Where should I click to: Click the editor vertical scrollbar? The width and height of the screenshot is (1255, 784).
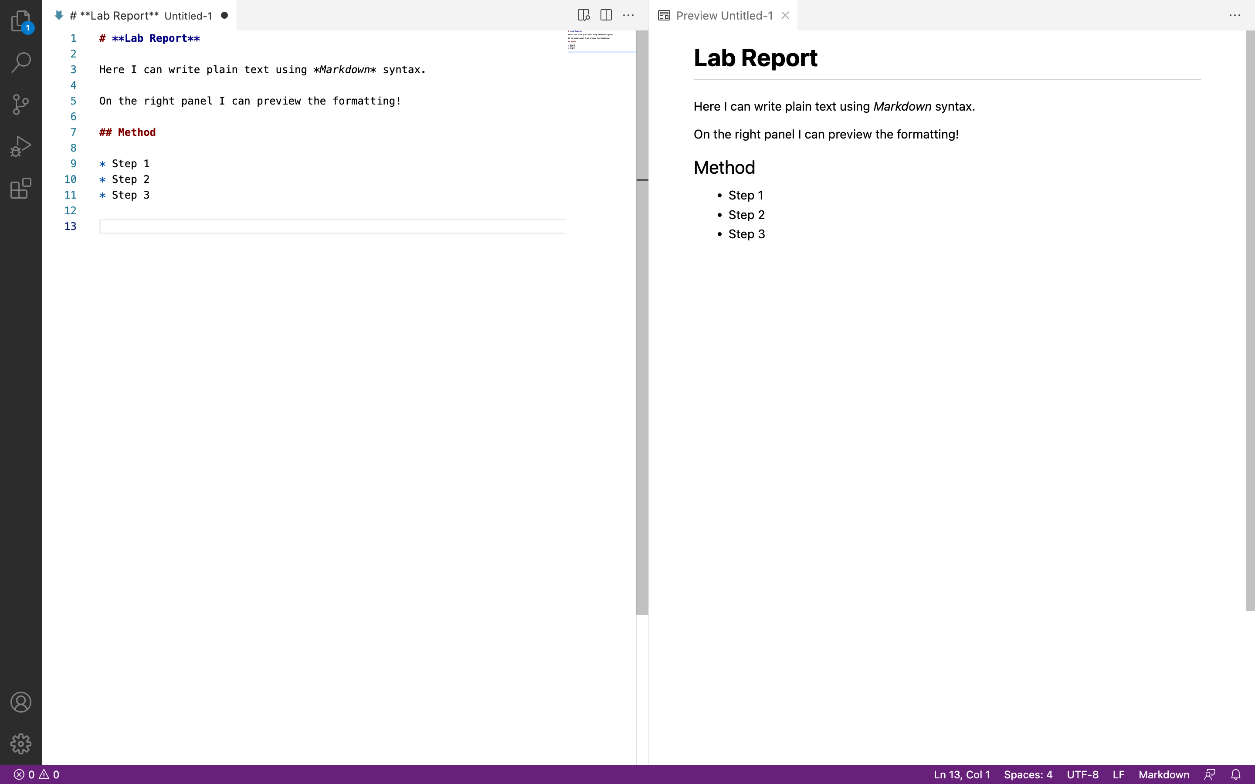[x=642, y=322]
